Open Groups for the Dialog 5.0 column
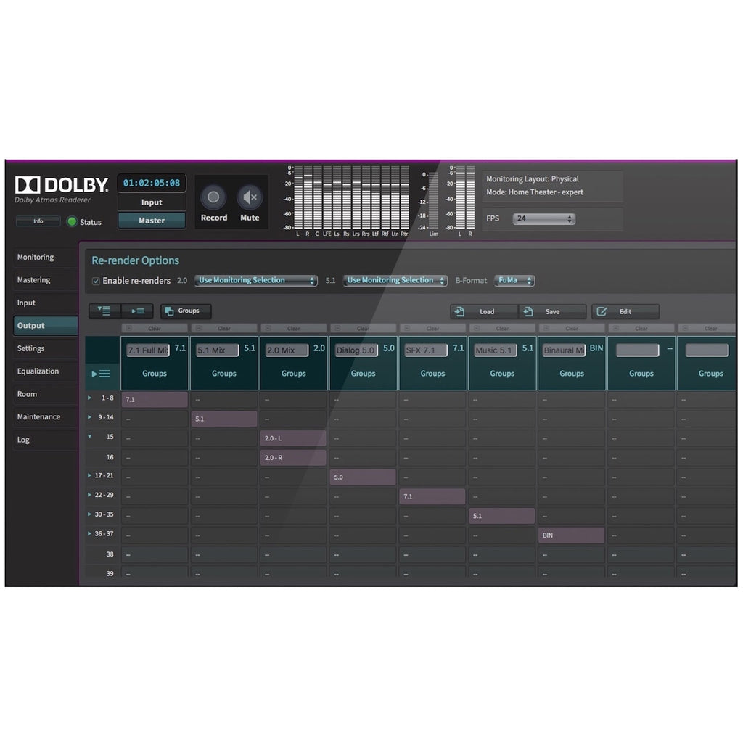The width and height of the screenshot is (743, 743). 363,374
